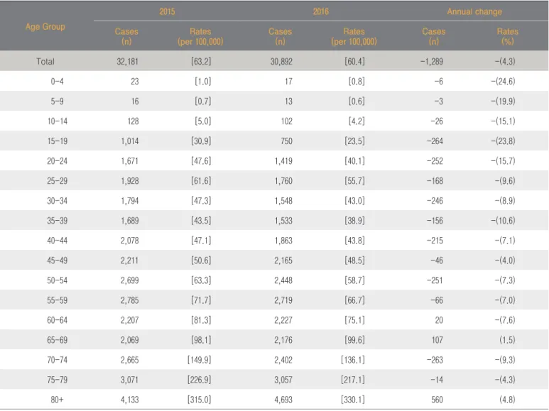Select the 560 annual change value
This screenshot has height=411, width=549.
pos(437,400)
